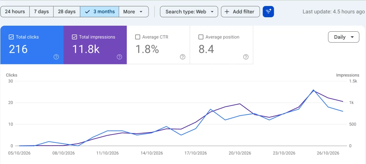366x164 pixels.
Task: Enable the Average position checkbox
Action: click(x=201, y=37)
